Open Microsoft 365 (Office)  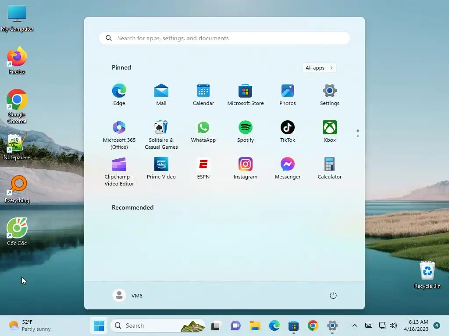coord(119,135)
